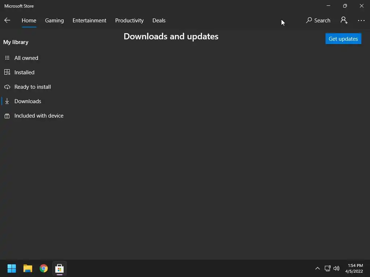Screen dimensions: 370x277
Task: Select the Productivity tab
Action: (129, 21)
